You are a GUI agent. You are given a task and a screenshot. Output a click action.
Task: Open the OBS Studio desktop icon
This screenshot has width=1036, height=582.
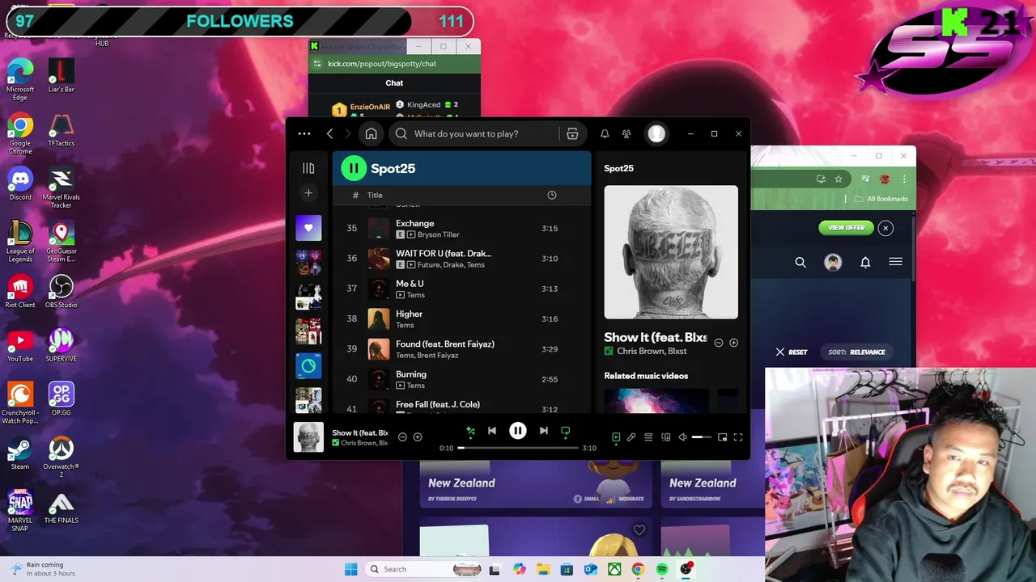[x=61, y=292]
